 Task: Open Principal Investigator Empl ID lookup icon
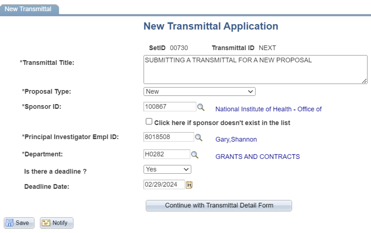coord(199,138)
